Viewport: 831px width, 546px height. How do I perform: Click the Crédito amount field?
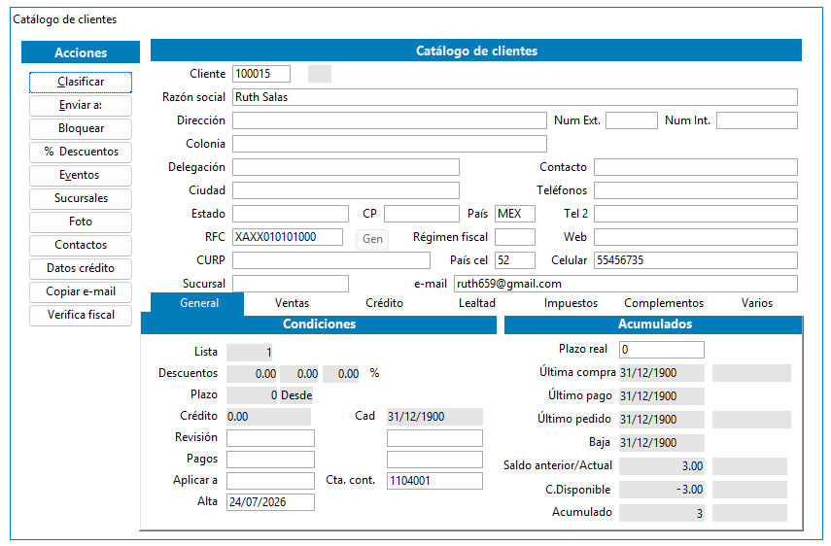click(268, 416)
